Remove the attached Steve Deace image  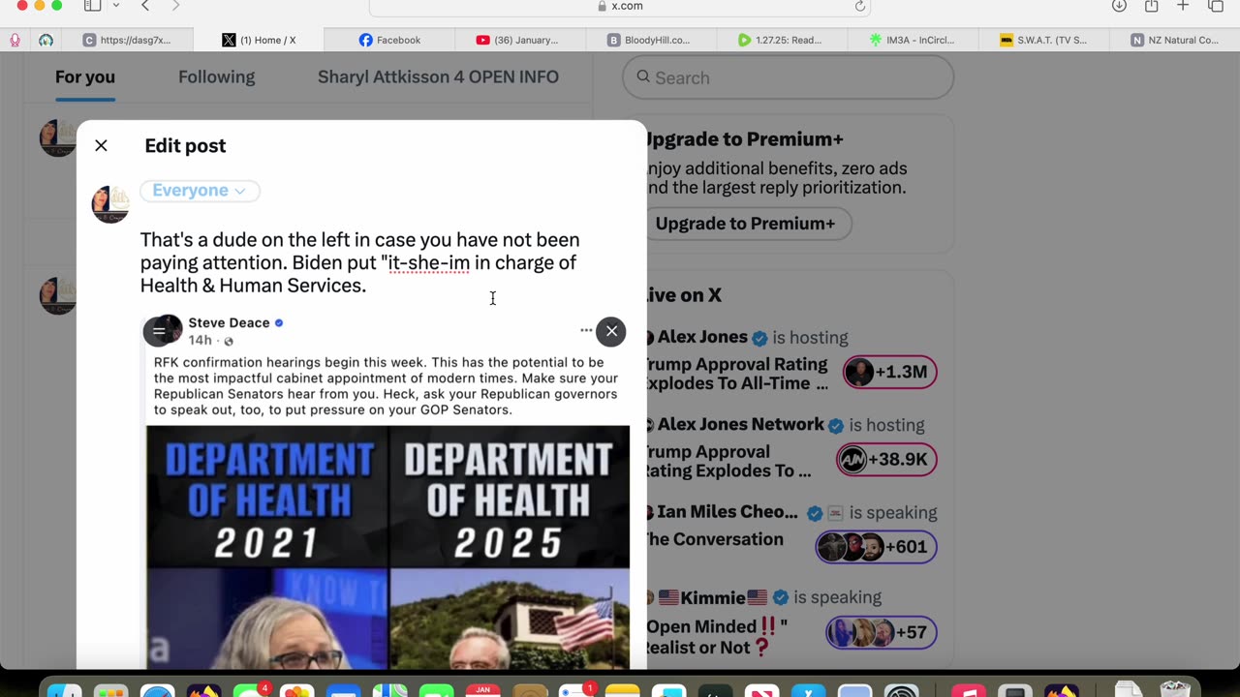coord(611,331)
